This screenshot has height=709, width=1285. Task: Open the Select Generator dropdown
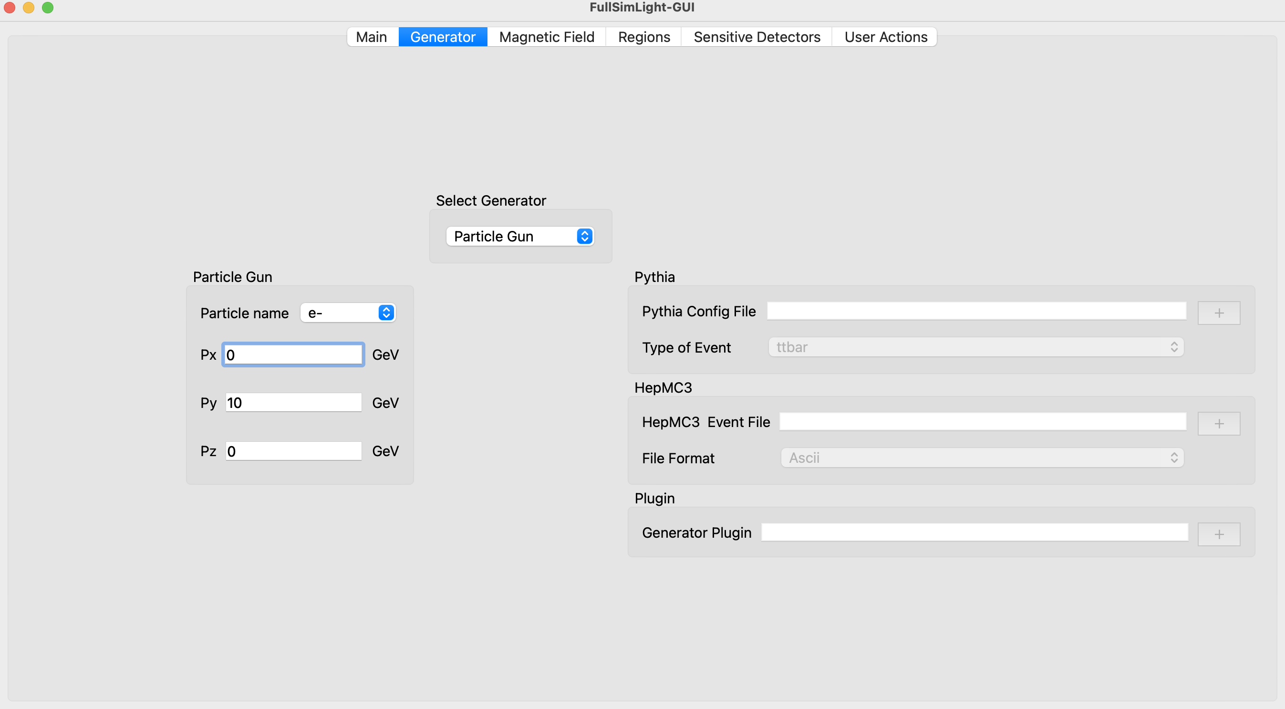pyautogui.click(x=520, y=236)
